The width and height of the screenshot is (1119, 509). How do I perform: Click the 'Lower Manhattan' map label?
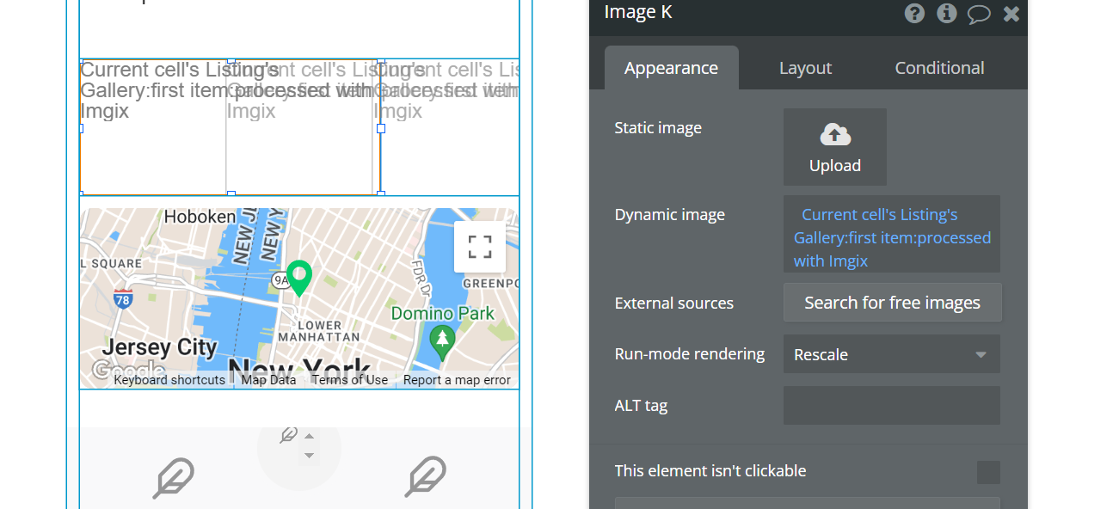[x=320, y=331]
